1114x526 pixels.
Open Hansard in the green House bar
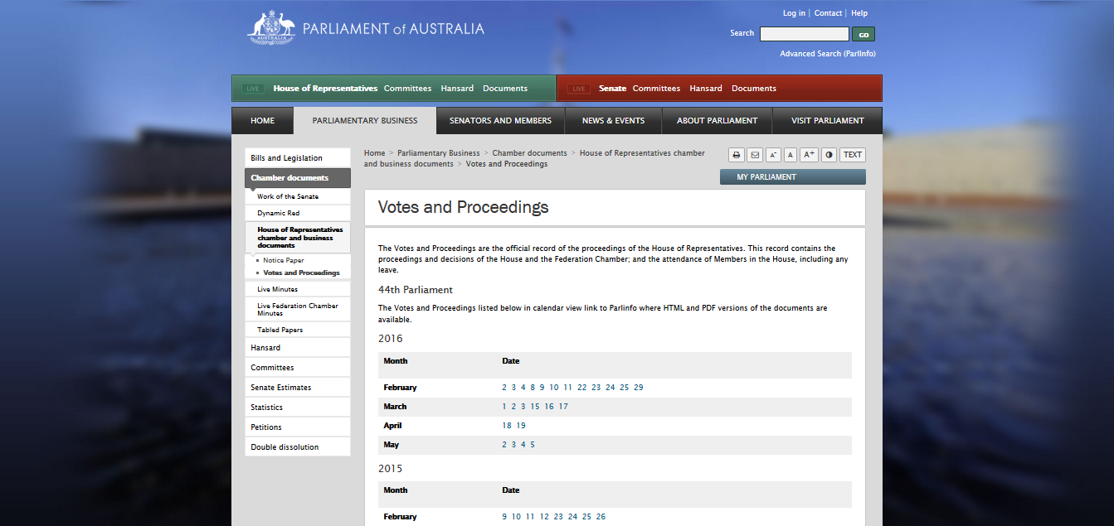coord(457,89)
